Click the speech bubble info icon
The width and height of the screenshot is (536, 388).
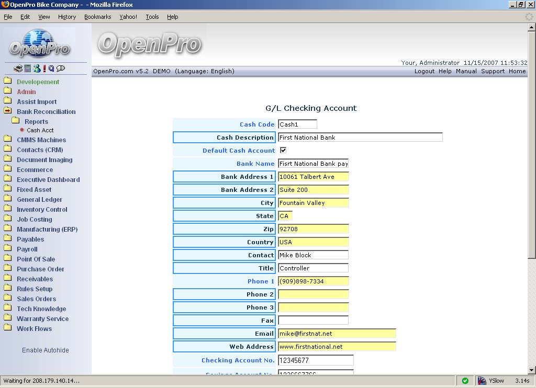(61, 69)
